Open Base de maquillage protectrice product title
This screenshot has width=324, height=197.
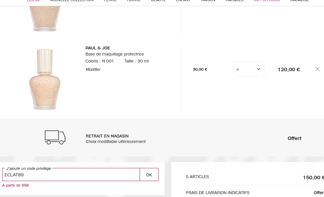click(x=115, y=54)
